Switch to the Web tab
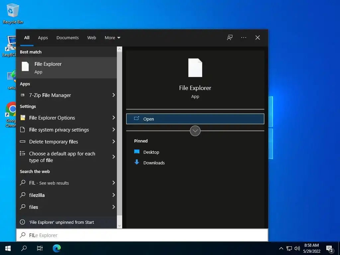The width and height of the screenshot is (340, 255). coord(92,38)
